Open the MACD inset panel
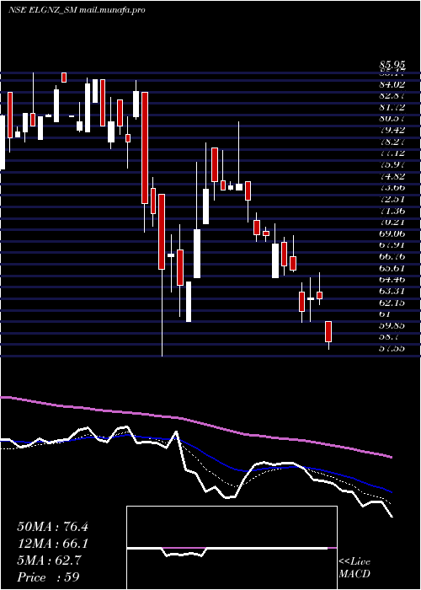Screen dimensions: 421x590 232,548
